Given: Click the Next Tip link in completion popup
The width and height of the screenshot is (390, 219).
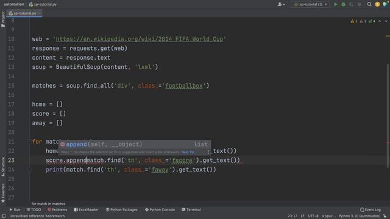Looking at the screenshot, I should [188, 152].
